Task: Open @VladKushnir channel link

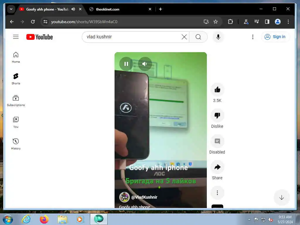Action: 144,197
